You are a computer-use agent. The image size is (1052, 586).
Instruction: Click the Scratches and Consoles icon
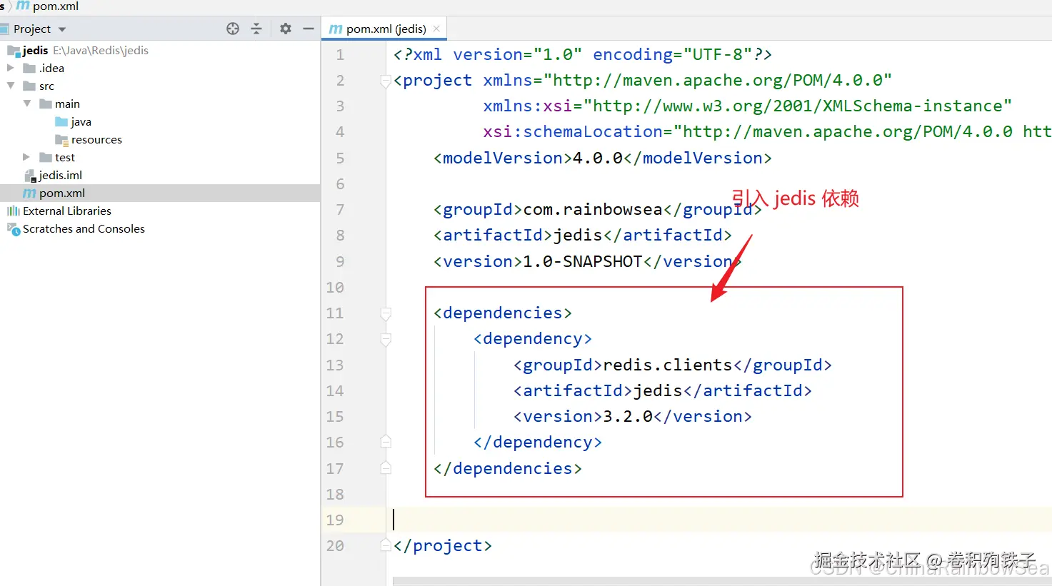(14, 229)
